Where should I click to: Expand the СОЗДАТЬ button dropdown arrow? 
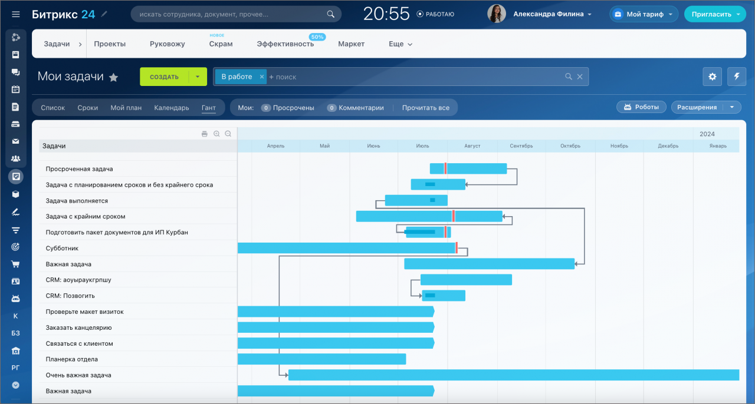pos(198,77)
